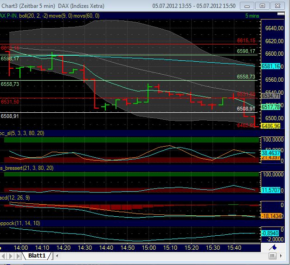Click the drawing pin icon below the price axis
Viewport: 290px width, 265px height.
[x=273, y=247]
